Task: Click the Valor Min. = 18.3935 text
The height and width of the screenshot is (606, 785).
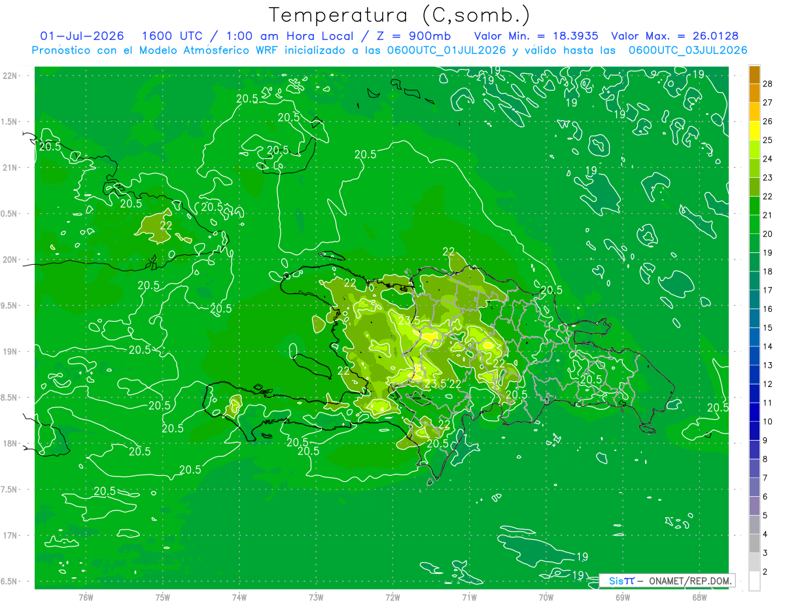Action: click(536, 36)
